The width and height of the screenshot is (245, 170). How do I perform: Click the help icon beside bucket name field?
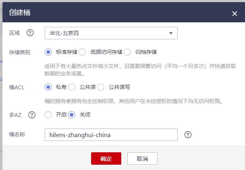click(x=188, y=135)
